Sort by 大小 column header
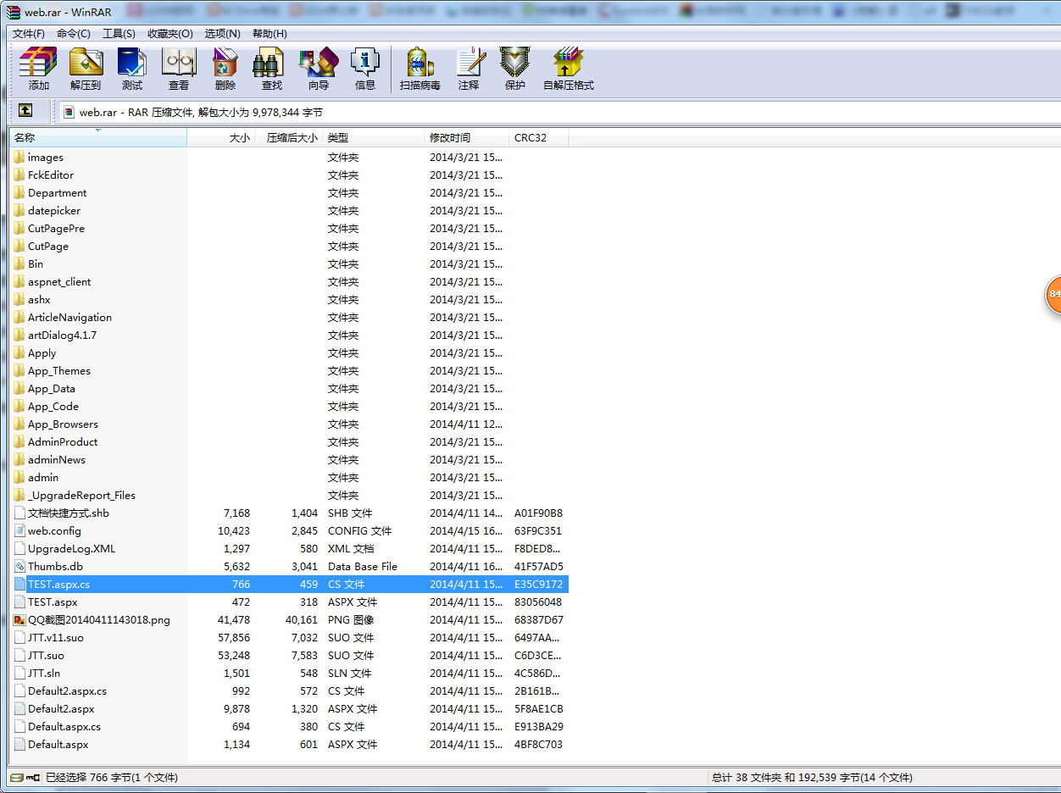Viewport: 1061px width, 793px height. point(220,137)
